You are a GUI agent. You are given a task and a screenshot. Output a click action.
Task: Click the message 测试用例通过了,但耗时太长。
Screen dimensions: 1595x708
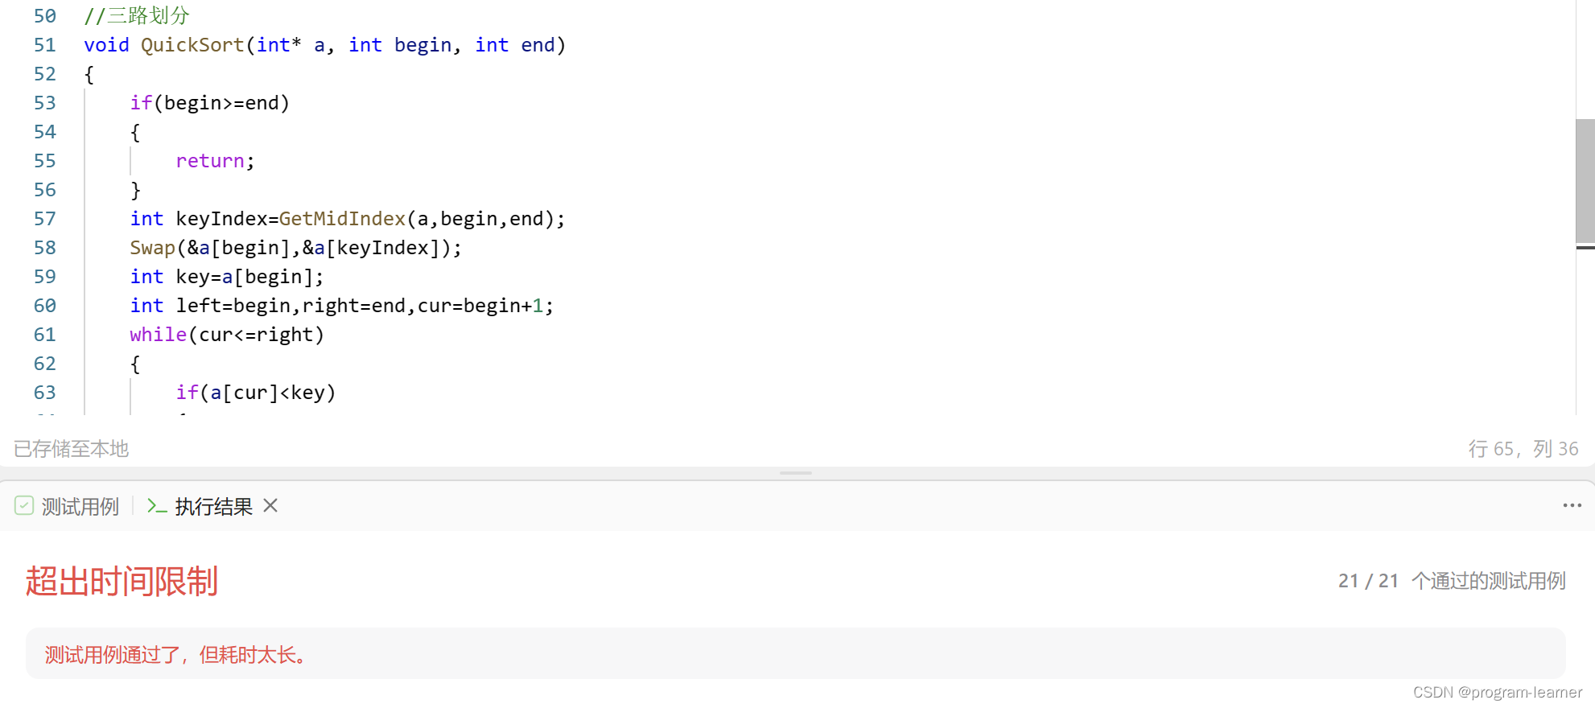(x=176, y=655)
